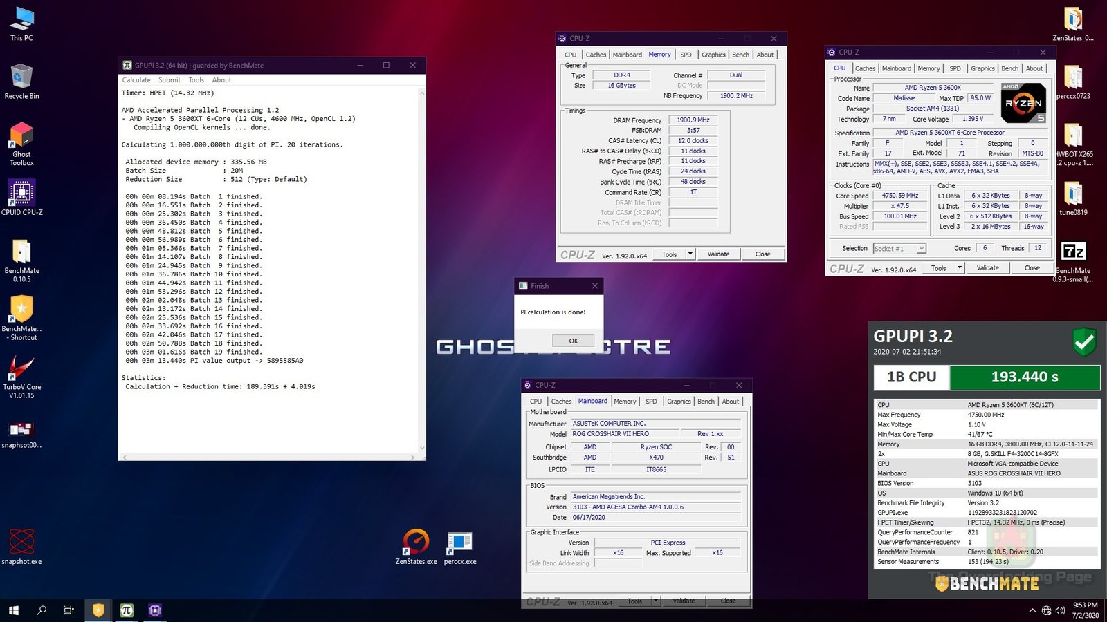Viewport: 1107px width, 622px height.
Task: Expand the Tools dropdown arrow in Memory CPU-Z
Action: [x=690, y=254]
